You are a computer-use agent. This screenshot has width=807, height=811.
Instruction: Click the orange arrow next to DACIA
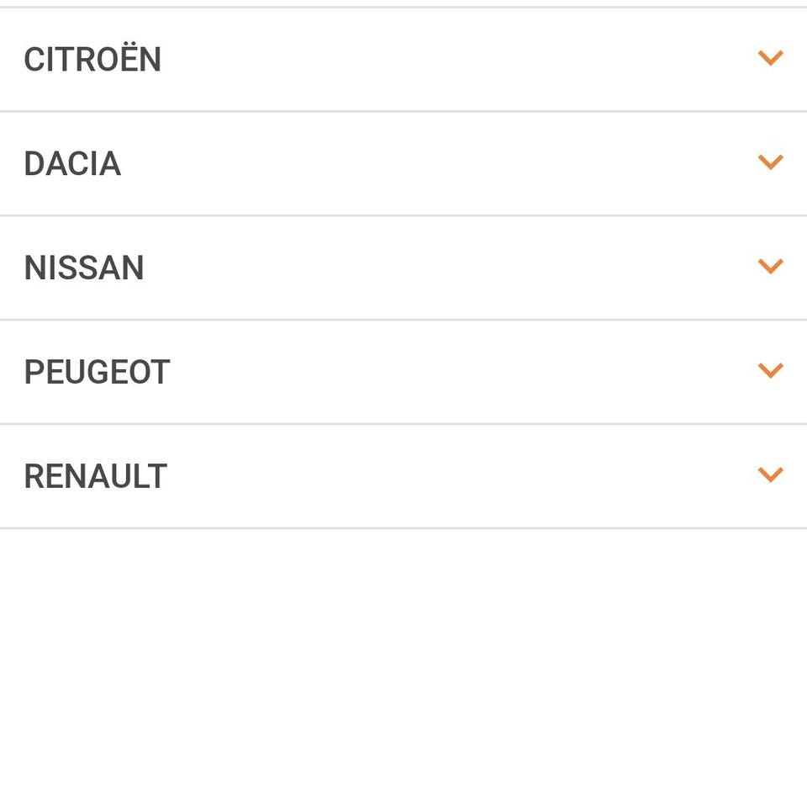click(770, 162)
